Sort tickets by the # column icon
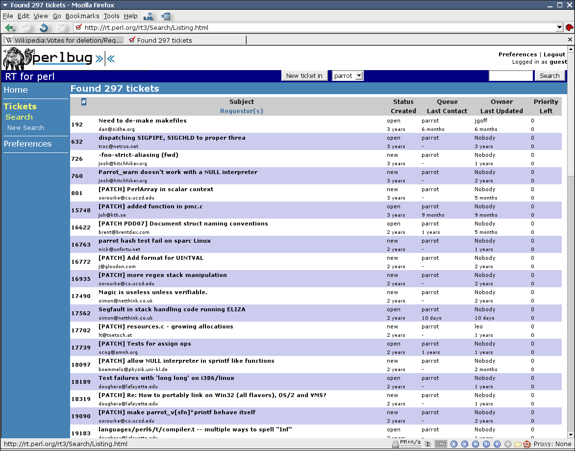Image resolution: width=575 pixels, height=451 pixels. coord(84,102)
